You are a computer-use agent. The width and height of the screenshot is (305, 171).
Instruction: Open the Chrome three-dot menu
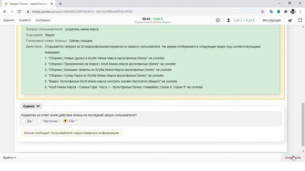300,11
